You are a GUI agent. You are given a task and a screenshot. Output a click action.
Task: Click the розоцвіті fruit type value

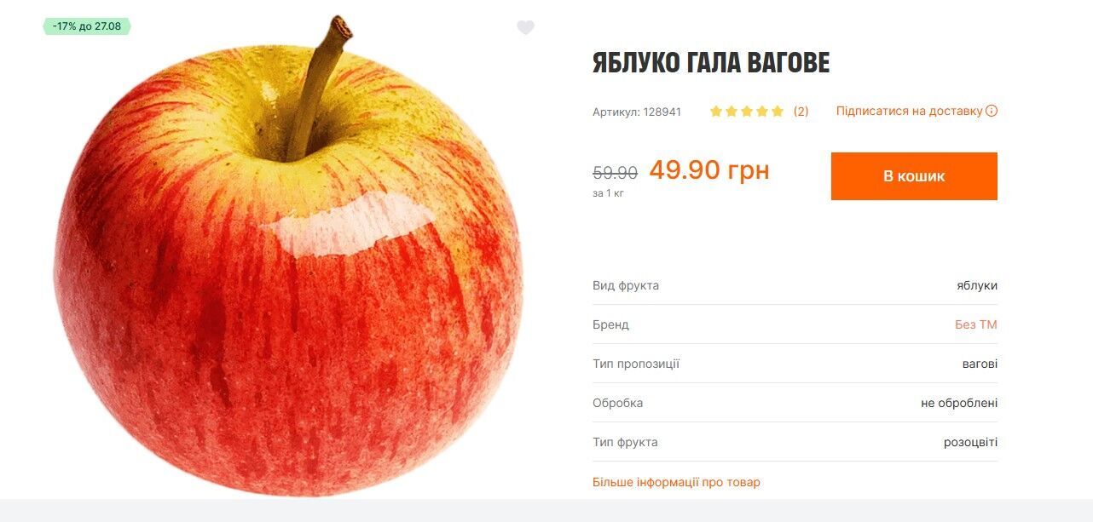point(970,443)
